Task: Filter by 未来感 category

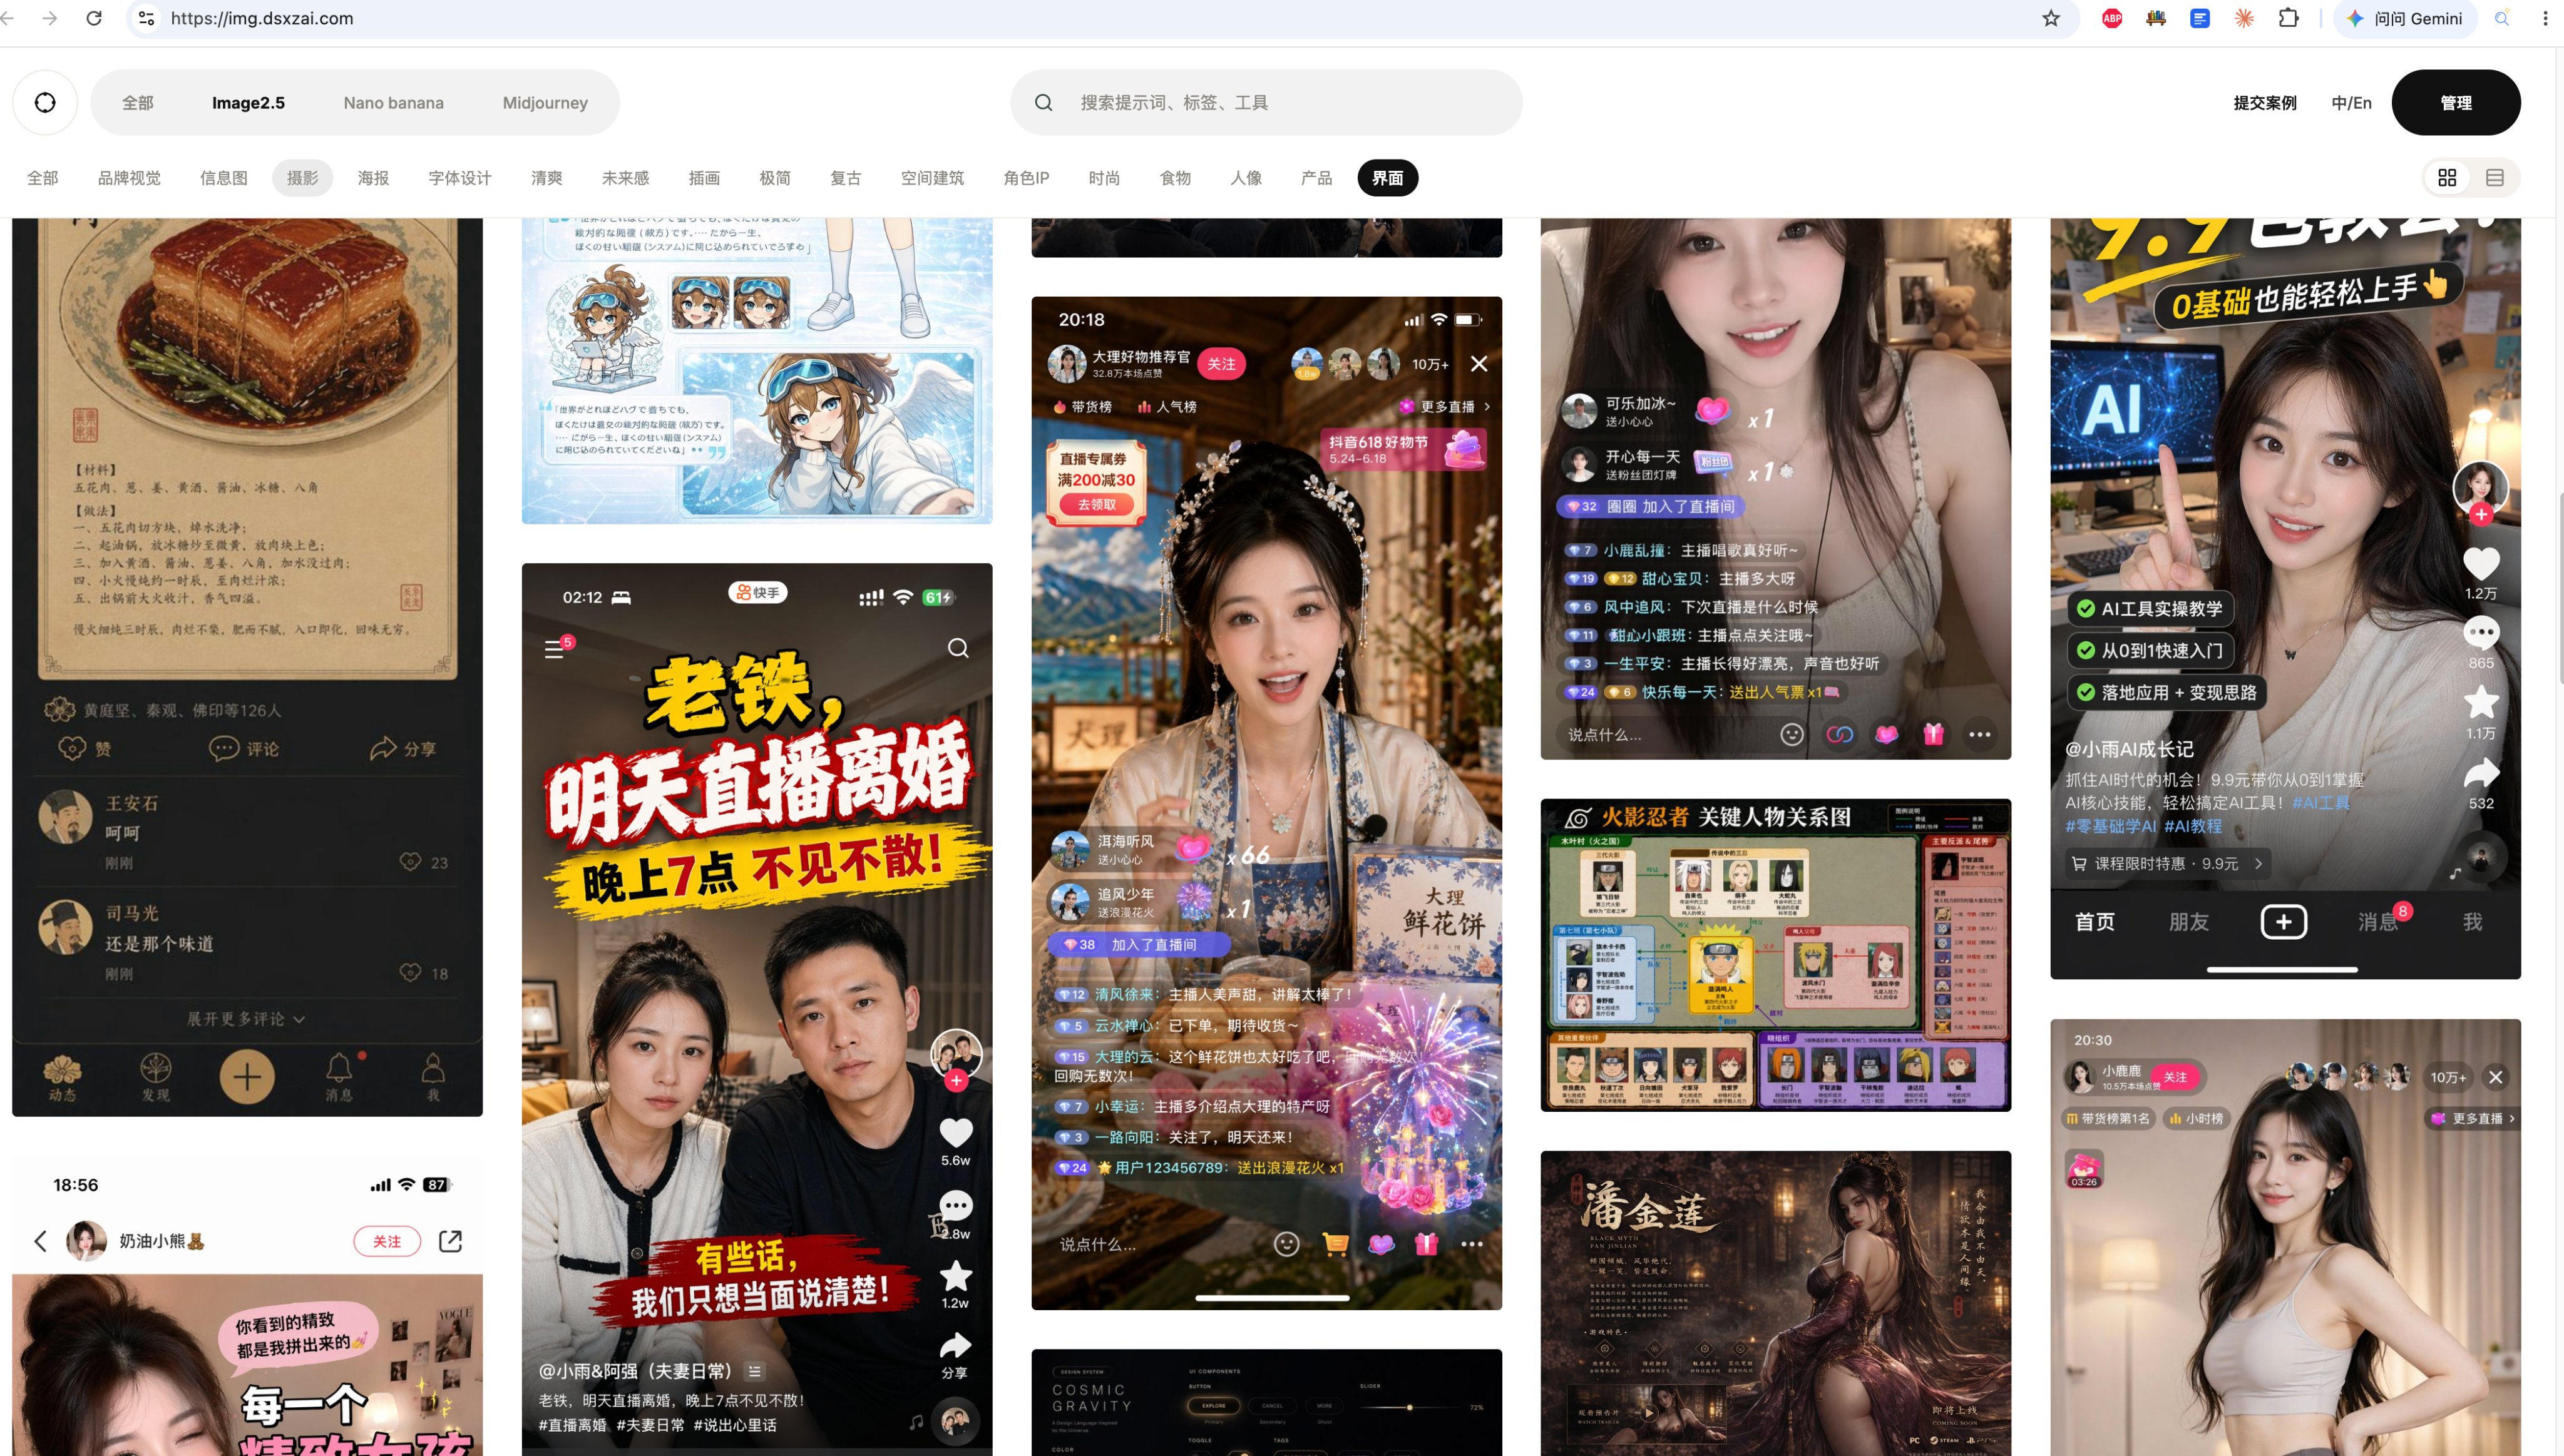Action: point(625,178)
